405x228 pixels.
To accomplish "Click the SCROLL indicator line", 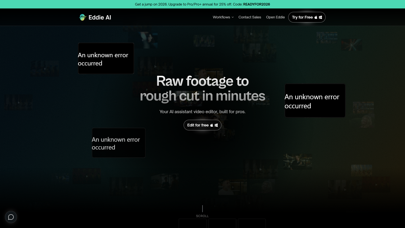I will (x=202, y=208).
